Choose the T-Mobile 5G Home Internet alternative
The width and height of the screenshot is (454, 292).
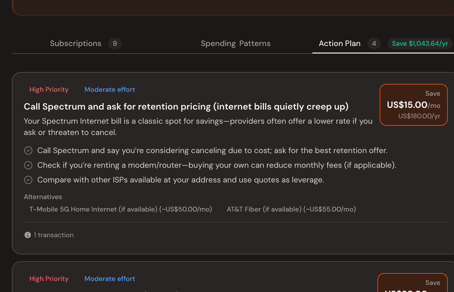(121, 209)
